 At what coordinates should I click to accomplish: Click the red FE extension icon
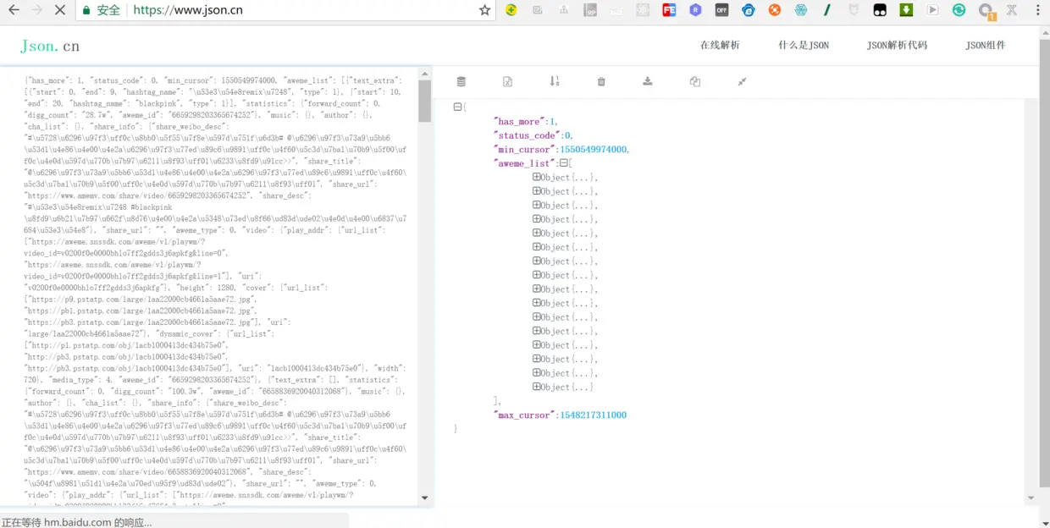[x=669, y=10]
